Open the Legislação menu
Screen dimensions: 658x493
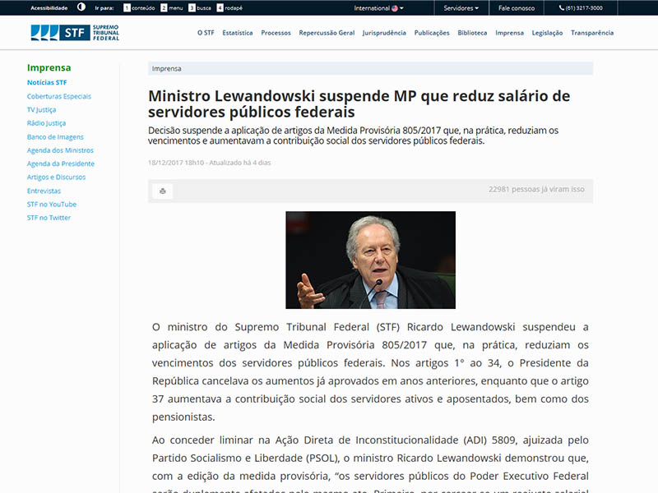pos(547,33)
